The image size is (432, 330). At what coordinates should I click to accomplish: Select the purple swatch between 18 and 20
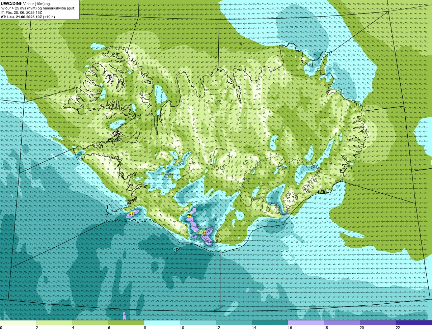click(342, 323)
